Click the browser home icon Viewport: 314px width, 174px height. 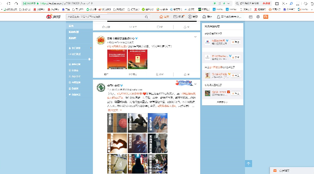(x=16, y=3)
